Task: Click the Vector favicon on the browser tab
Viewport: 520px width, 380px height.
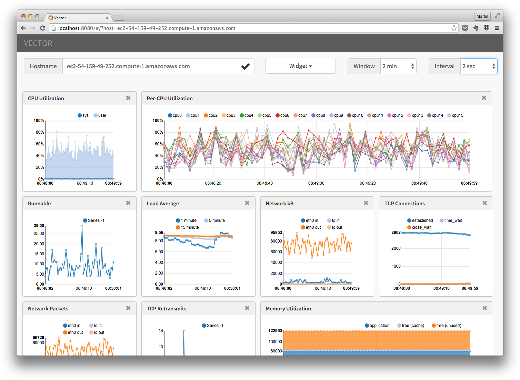Action: pos(51,18)
